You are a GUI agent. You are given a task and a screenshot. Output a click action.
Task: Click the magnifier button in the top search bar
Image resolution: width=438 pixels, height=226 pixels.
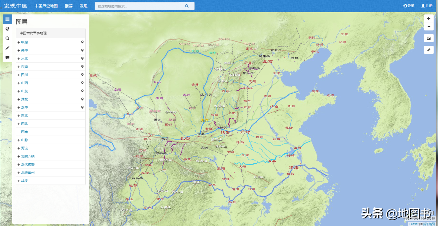[x=187, y=6]
